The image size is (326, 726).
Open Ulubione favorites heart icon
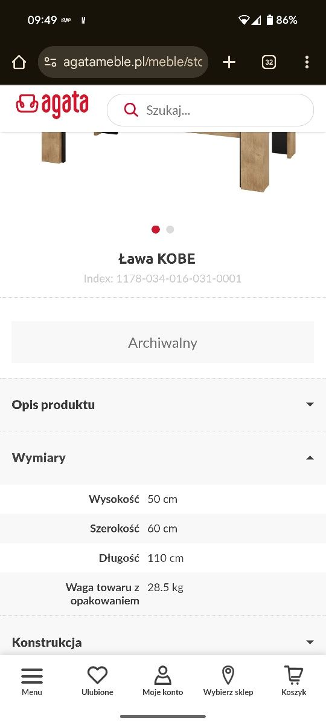(x=97, y=681)
